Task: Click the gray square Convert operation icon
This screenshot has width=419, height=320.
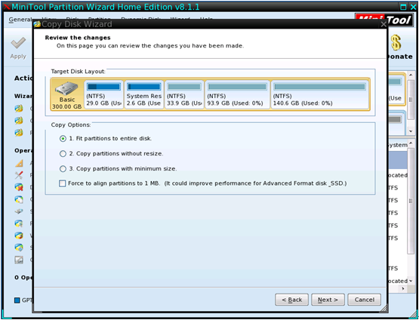Action: pyautogui.click(x=19, y=260)
